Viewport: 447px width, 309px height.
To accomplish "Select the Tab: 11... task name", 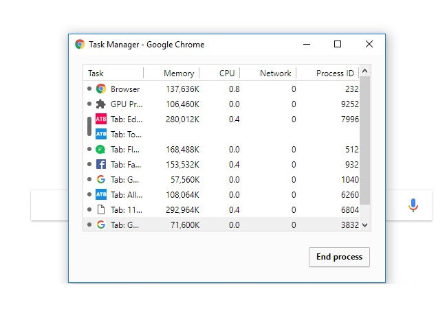I will (x=127, y=209).
